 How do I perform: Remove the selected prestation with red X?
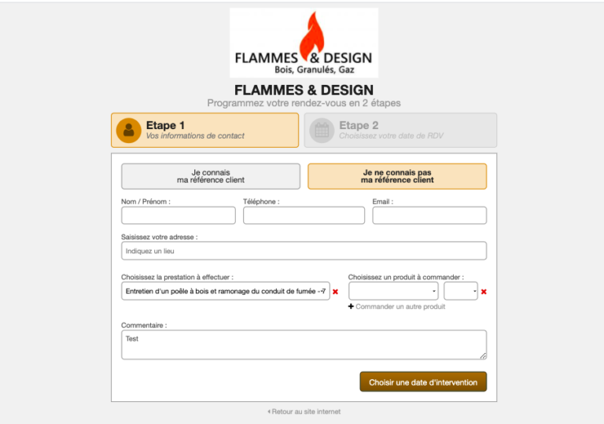(x=336, y=292)
